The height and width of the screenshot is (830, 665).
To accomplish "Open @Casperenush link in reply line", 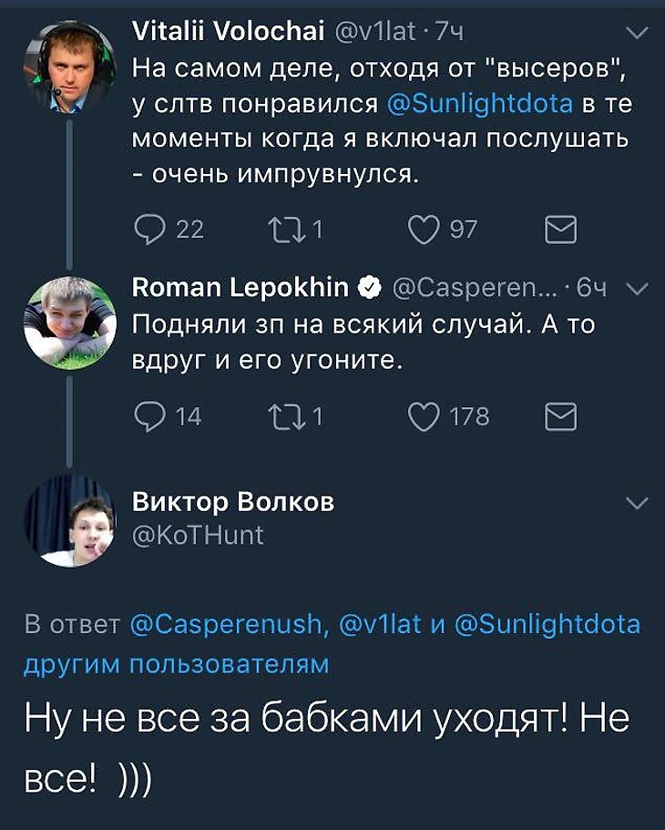I will [226, 625].
